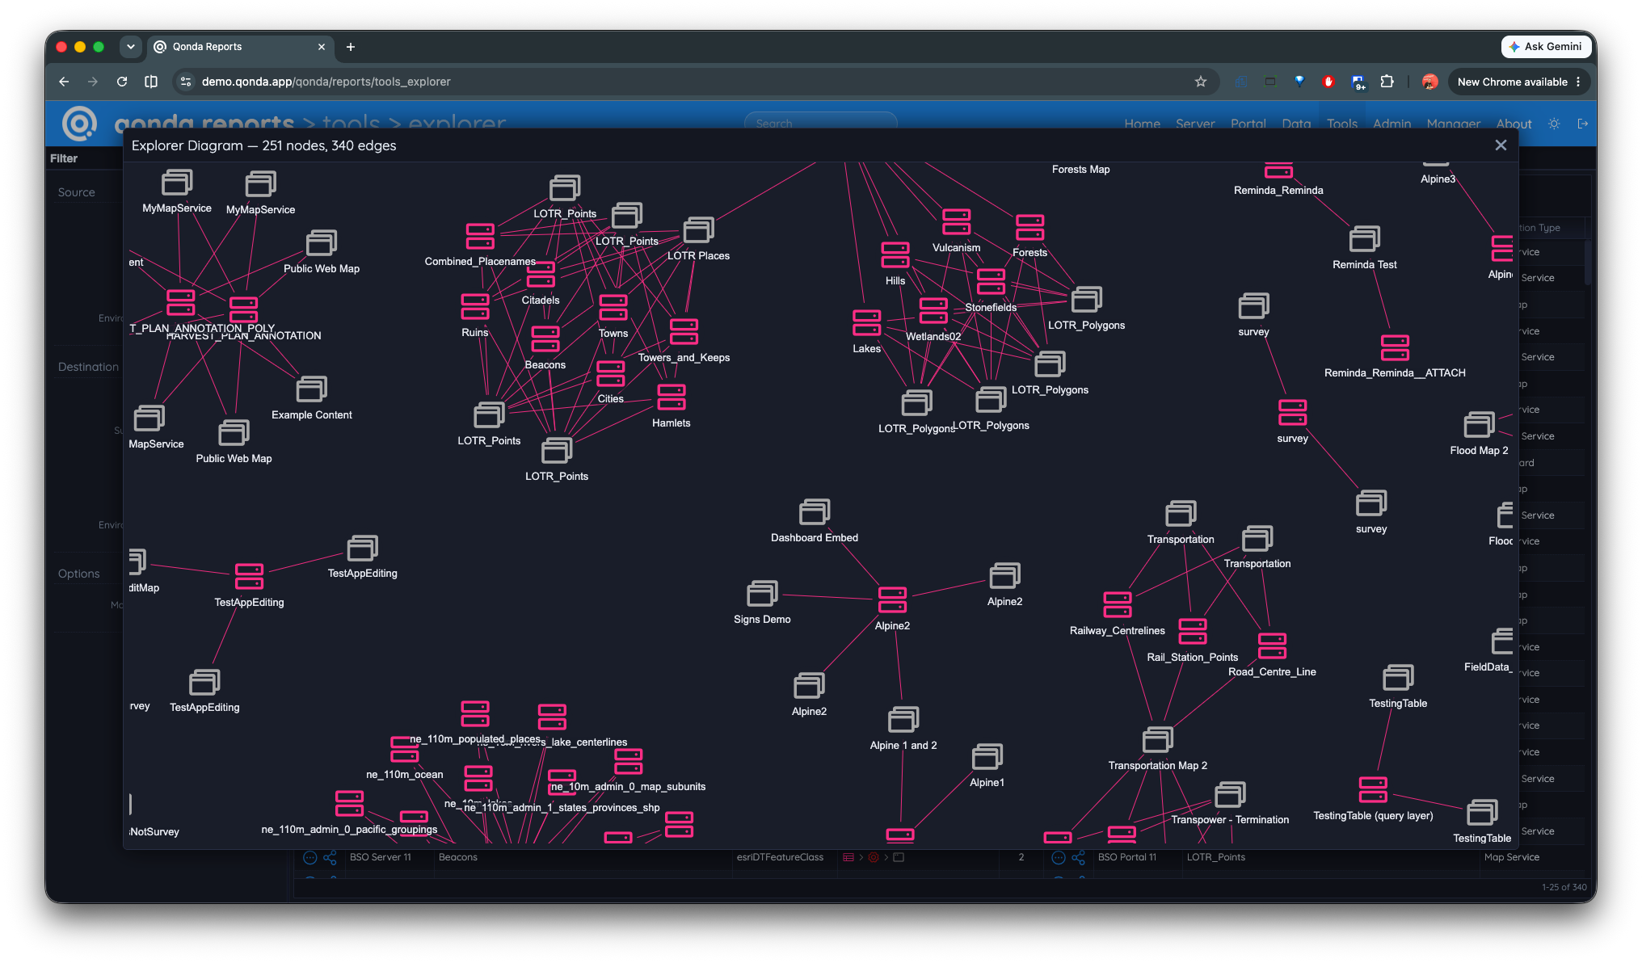Click the ne_110m_ocean layer node
This screenshot has width=1642, height=963.
pyautogui.click(x=405, y=749)
